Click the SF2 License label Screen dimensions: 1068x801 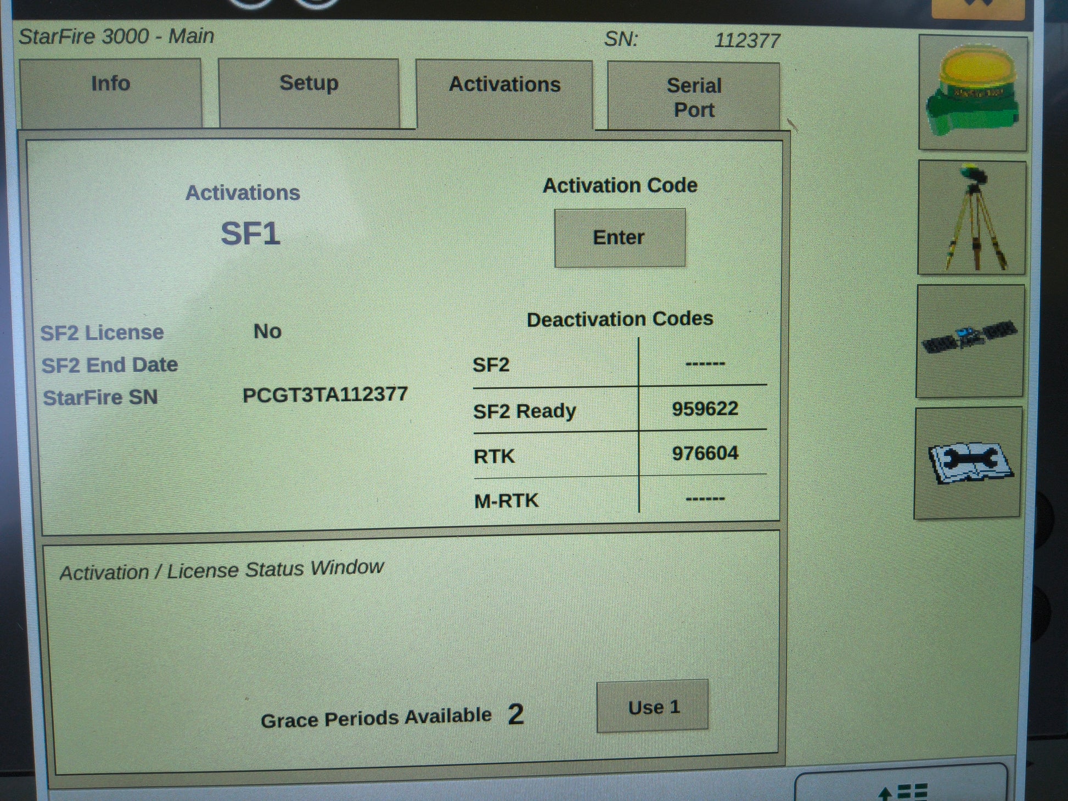tap(102, 332)
